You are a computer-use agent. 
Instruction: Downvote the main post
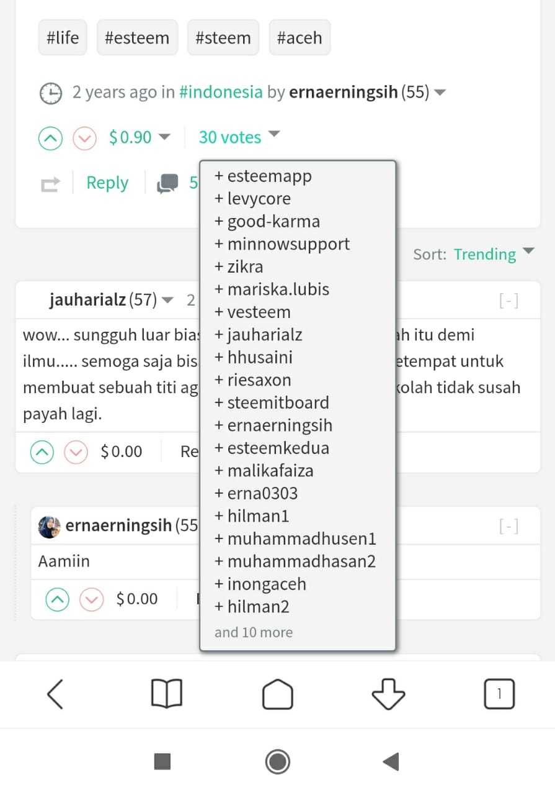[x=85, y=138]
